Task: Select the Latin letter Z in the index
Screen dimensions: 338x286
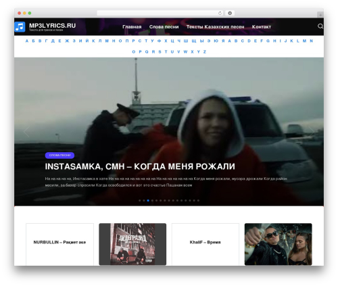Action: (205, 51)
